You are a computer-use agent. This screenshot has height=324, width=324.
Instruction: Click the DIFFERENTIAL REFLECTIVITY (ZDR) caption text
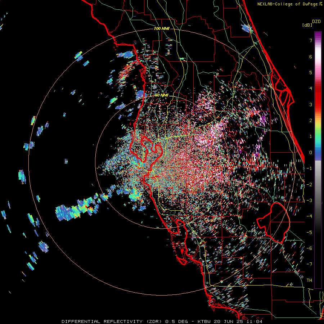pyautogui.click(x=112, y=321)
